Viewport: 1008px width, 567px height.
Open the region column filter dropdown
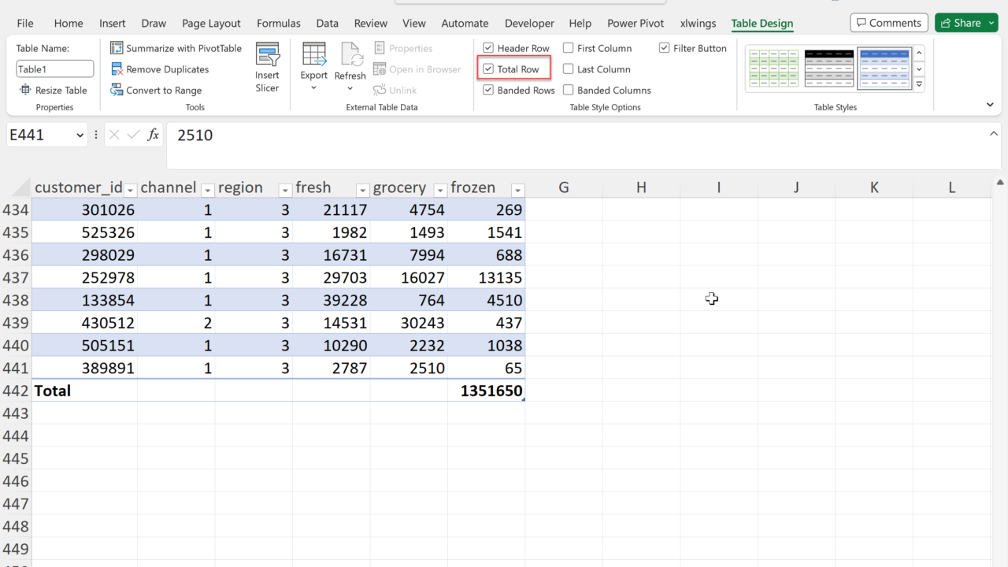(285, 190)
